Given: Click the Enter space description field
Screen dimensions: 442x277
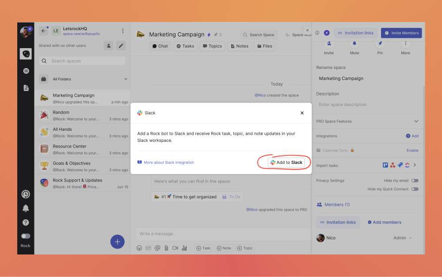Looking at the screenshot, I should 368,105.
